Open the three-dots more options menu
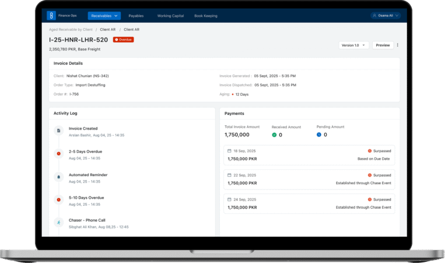The height and width of the screenshot is (263, 448). (x=398, y=45)
